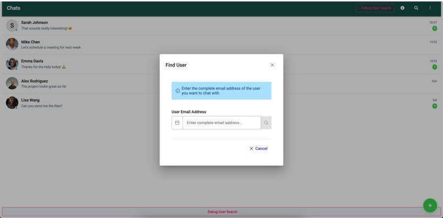Click the Cancel button in dialog
The height and width of the screenshot is (218, 443).
(x=258, y=148)
